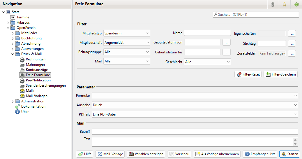Click the Mail text scrollbar down arrow
Screen dimensions: 302x159
296,144
